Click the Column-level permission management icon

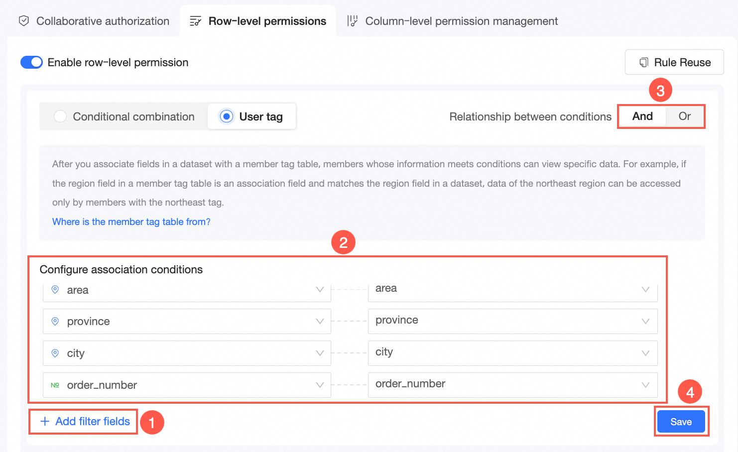coord(352,21)
